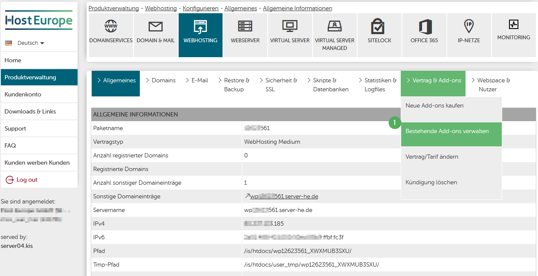Click the IP-Netze location pin icon
Viewport: 538px width, 276px height.
click(469, 26)
